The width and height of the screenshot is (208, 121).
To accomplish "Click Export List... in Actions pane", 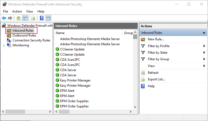I will [x=156, y=79].
